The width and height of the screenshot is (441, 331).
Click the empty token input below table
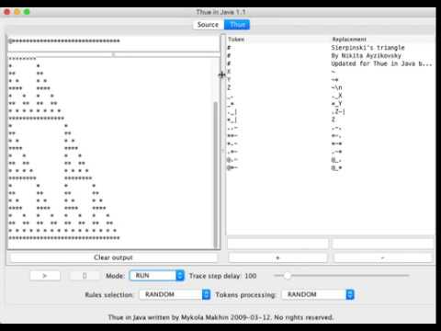click(x=277, y=244)
